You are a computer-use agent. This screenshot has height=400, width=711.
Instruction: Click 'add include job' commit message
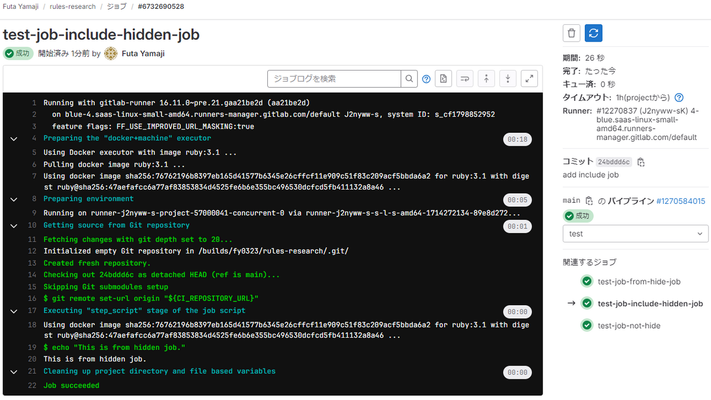[x=591, y=175]
